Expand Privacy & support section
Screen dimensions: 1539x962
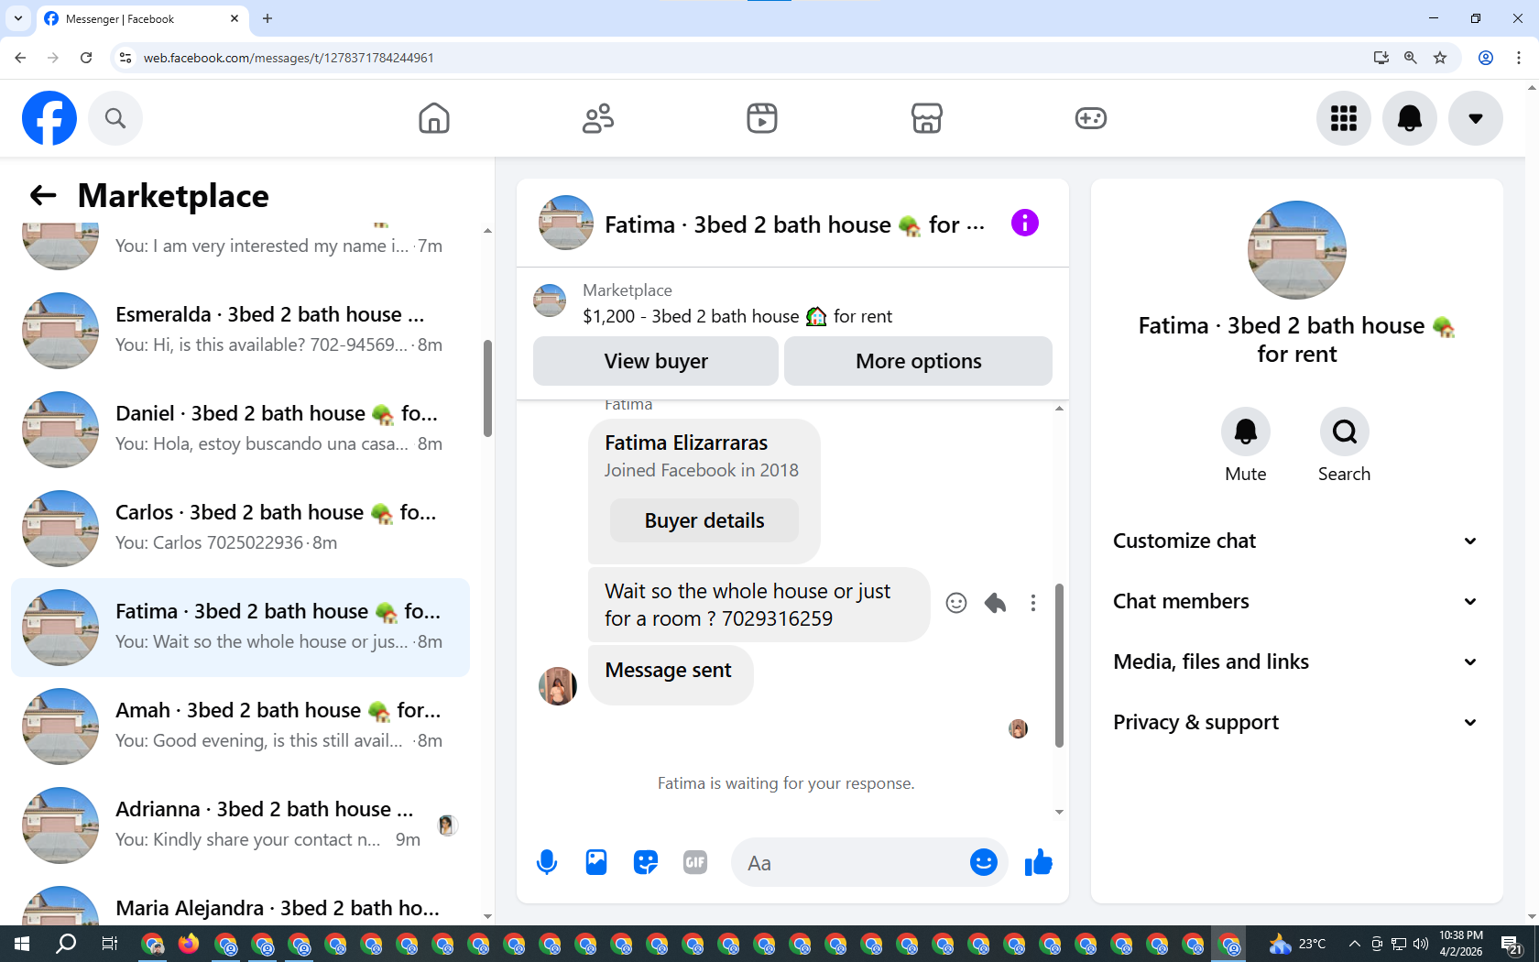1296,722
